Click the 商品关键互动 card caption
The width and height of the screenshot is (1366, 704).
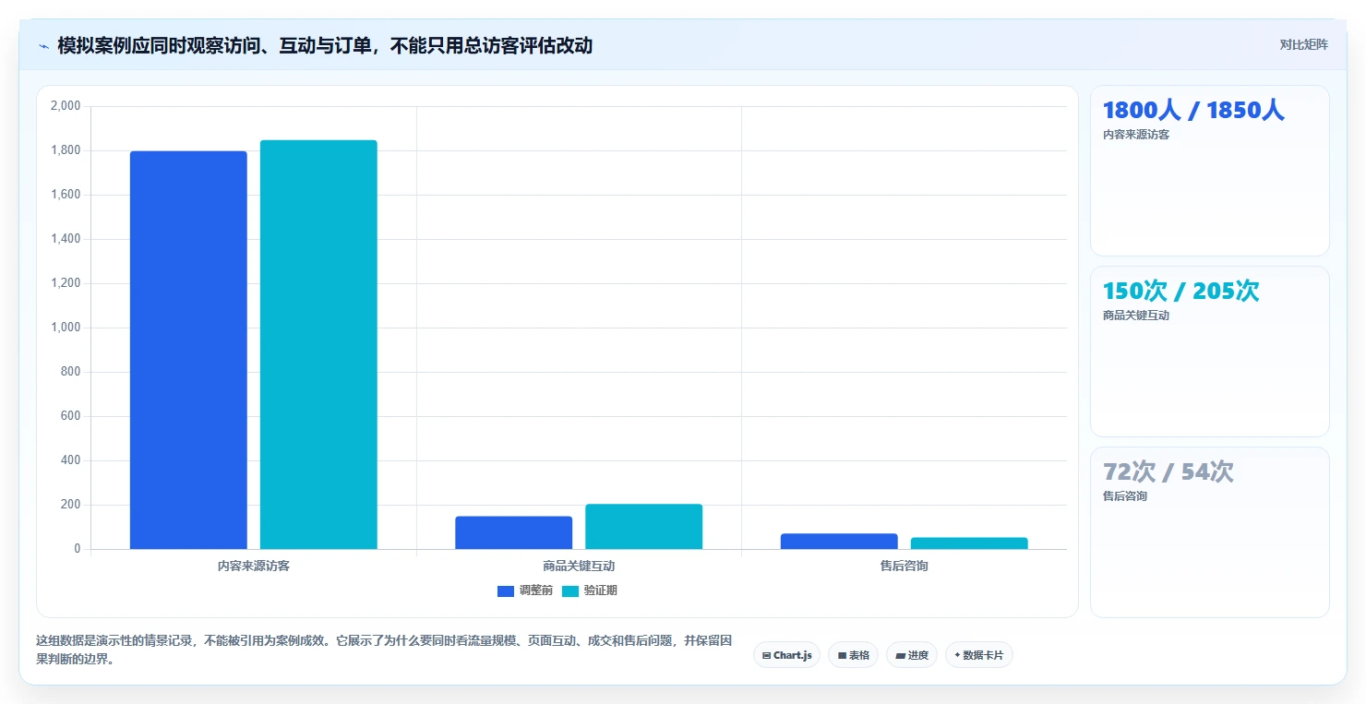tap(1136, 316)
